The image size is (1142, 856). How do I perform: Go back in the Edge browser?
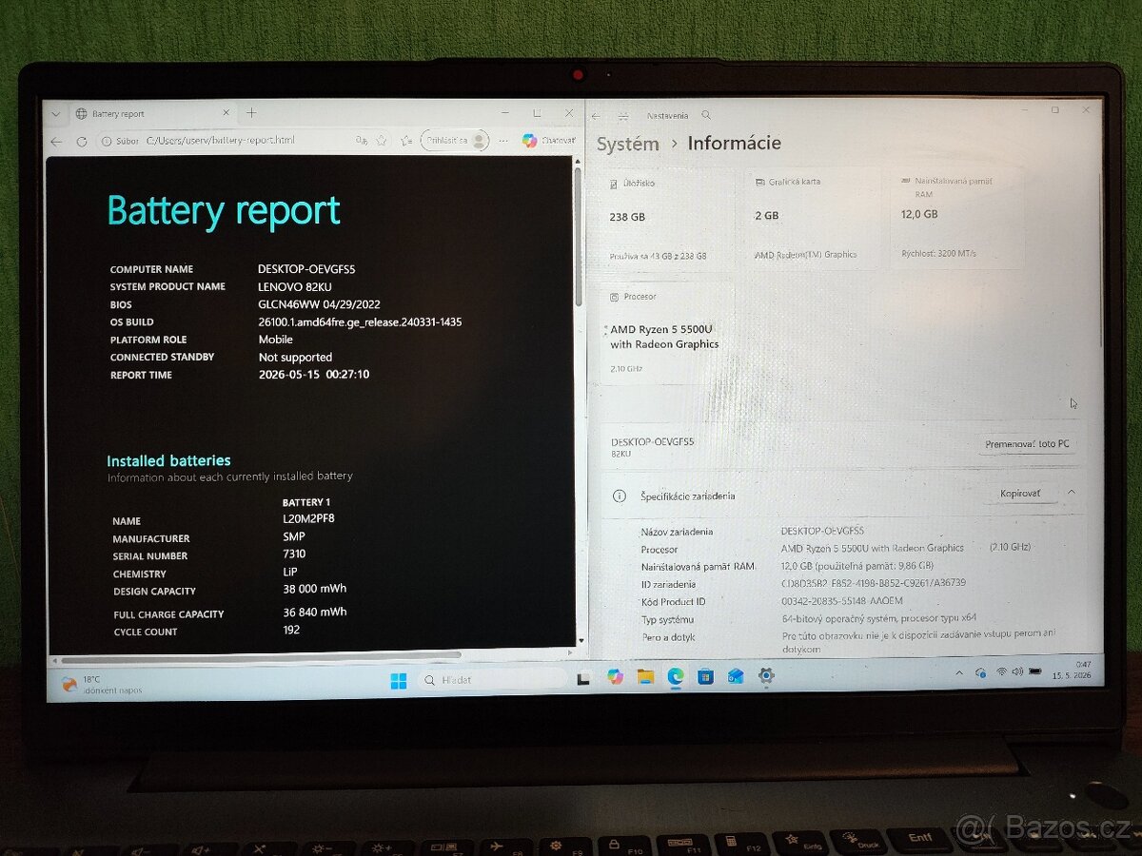point(57,141)
